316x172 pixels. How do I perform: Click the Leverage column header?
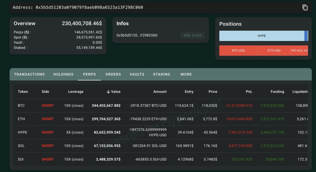(x=76, y=92)
